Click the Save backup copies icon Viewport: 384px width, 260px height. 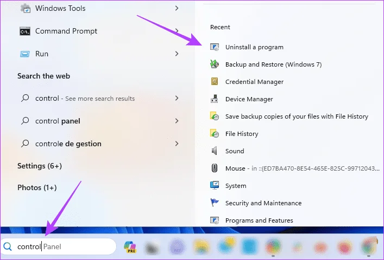pos(215,116)
